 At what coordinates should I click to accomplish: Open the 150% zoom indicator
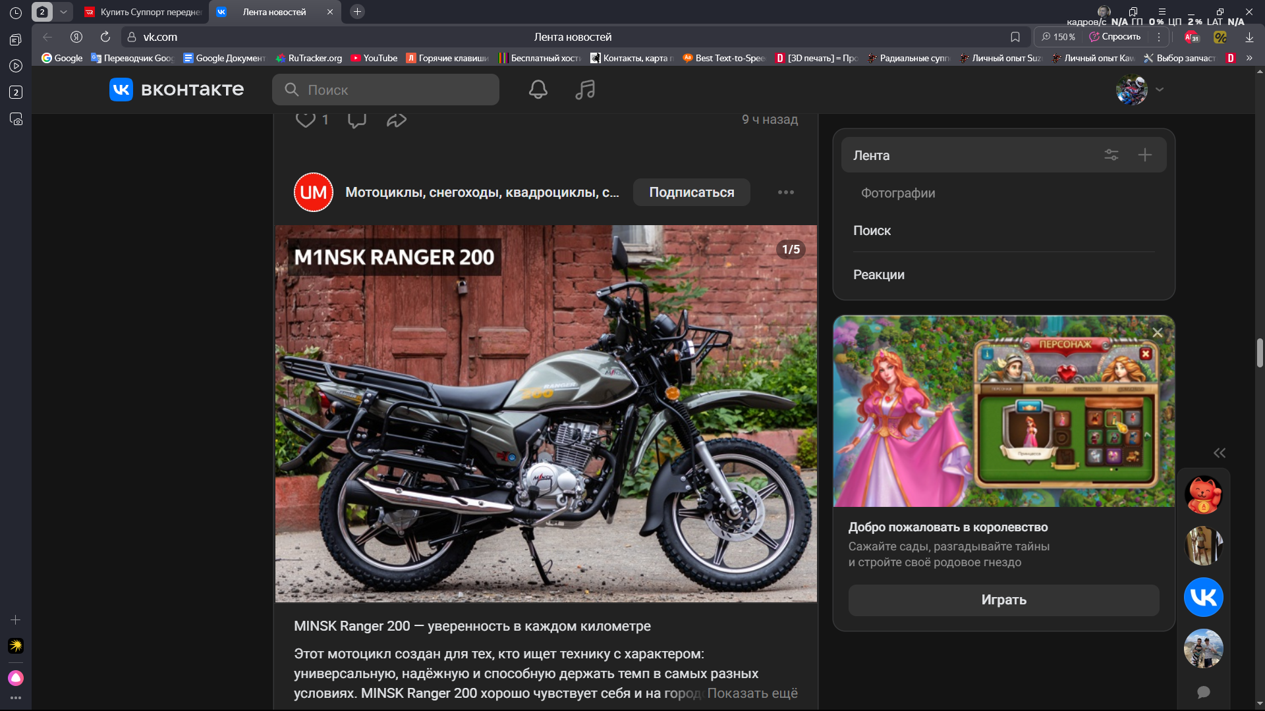tap(1058, 37)
